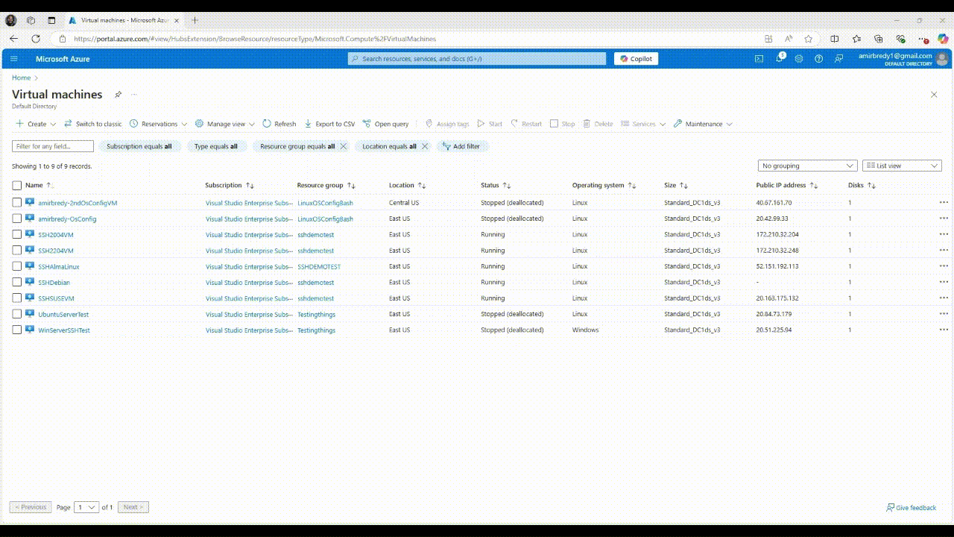Image resolution: width=954 pixels, height=537 pixels.
Task: Open the Notifications bell
Action: (x=779, y=58)
